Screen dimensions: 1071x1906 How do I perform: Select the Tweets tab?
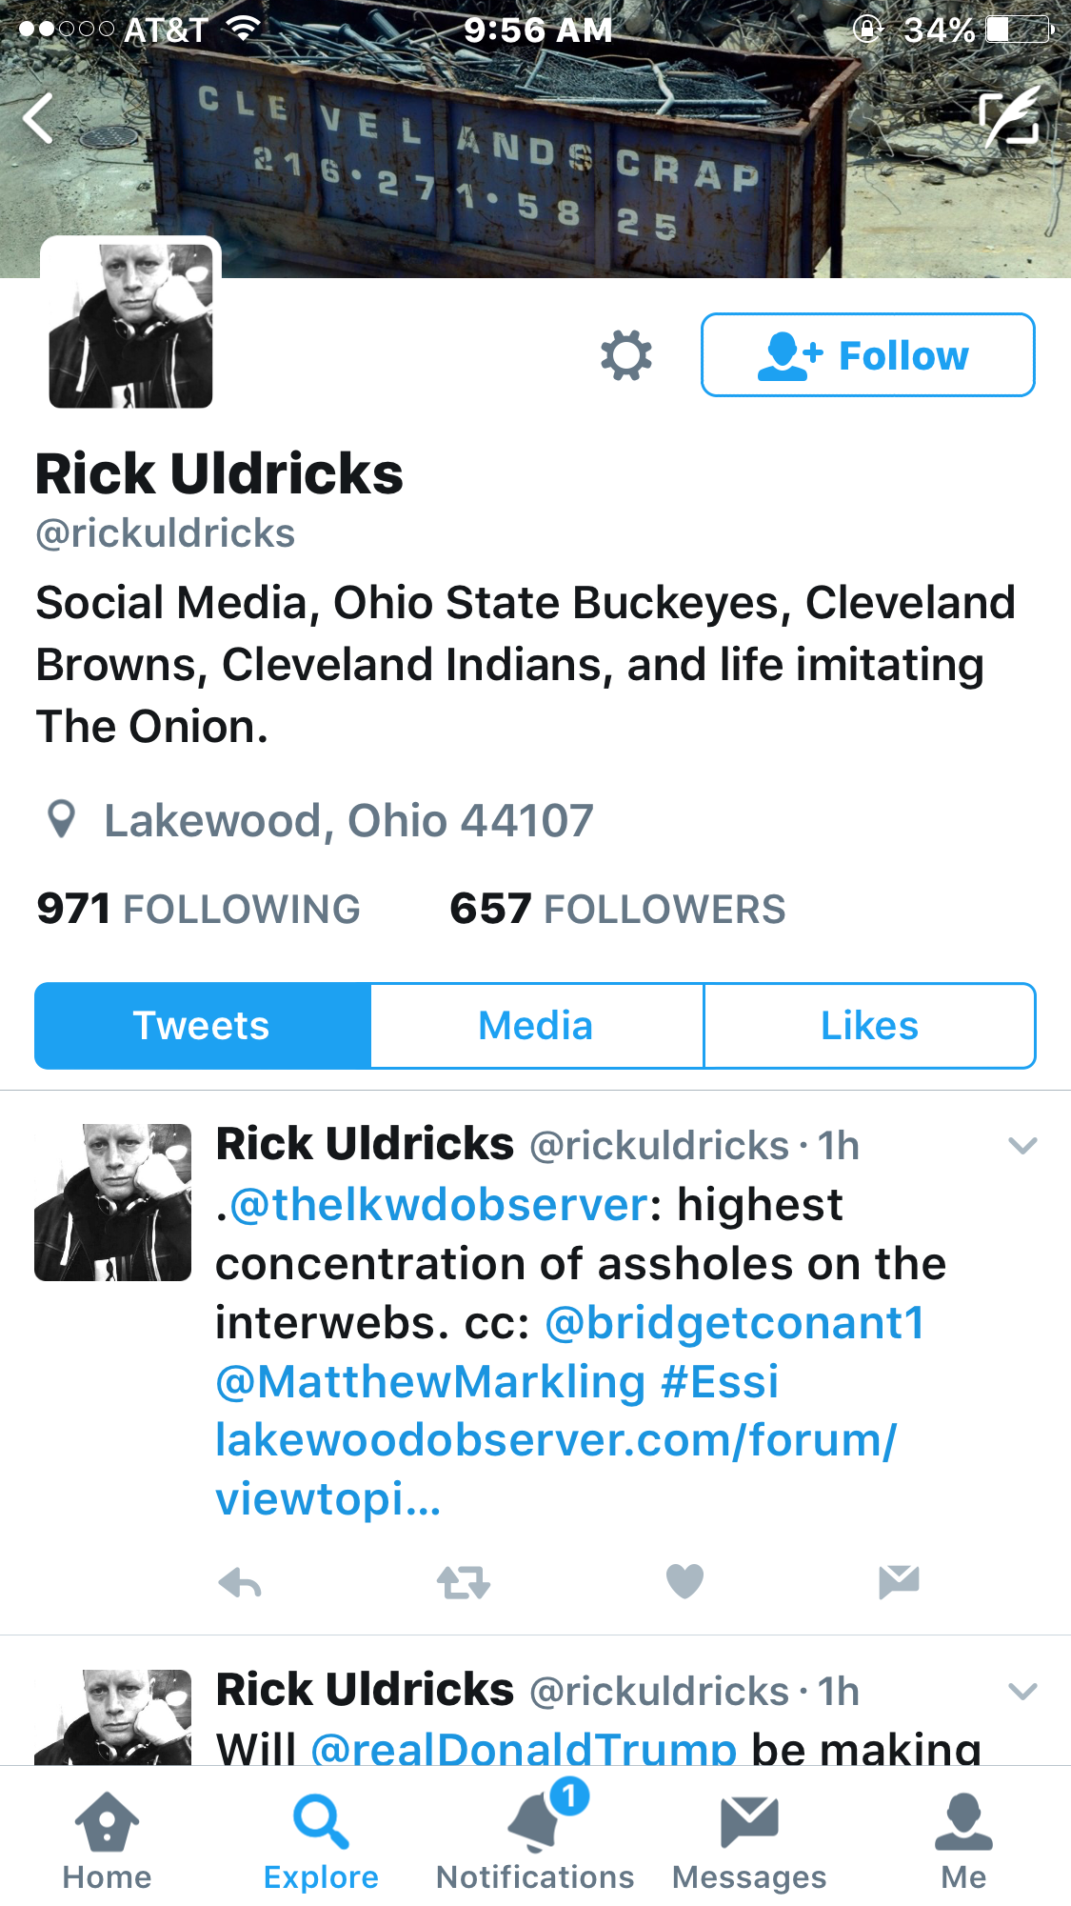coord(202,1026)
